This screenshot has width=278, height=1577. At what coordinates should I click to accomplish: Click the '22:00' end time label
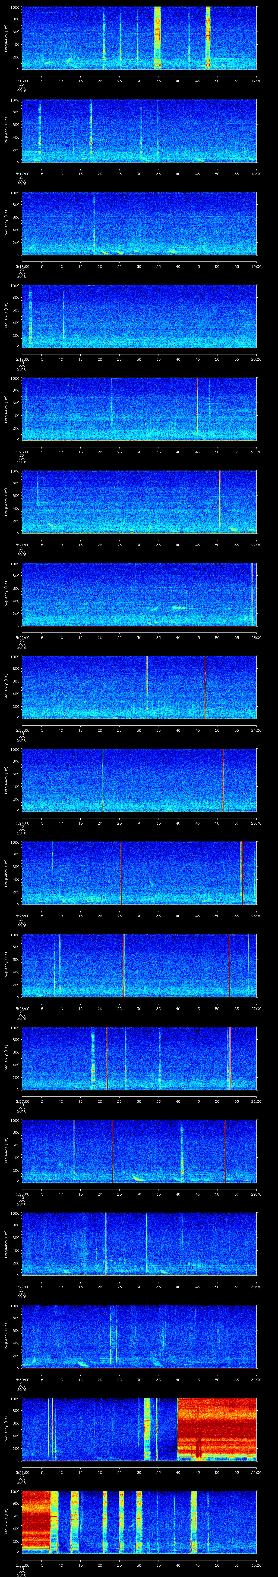click(x=256, y=545)
